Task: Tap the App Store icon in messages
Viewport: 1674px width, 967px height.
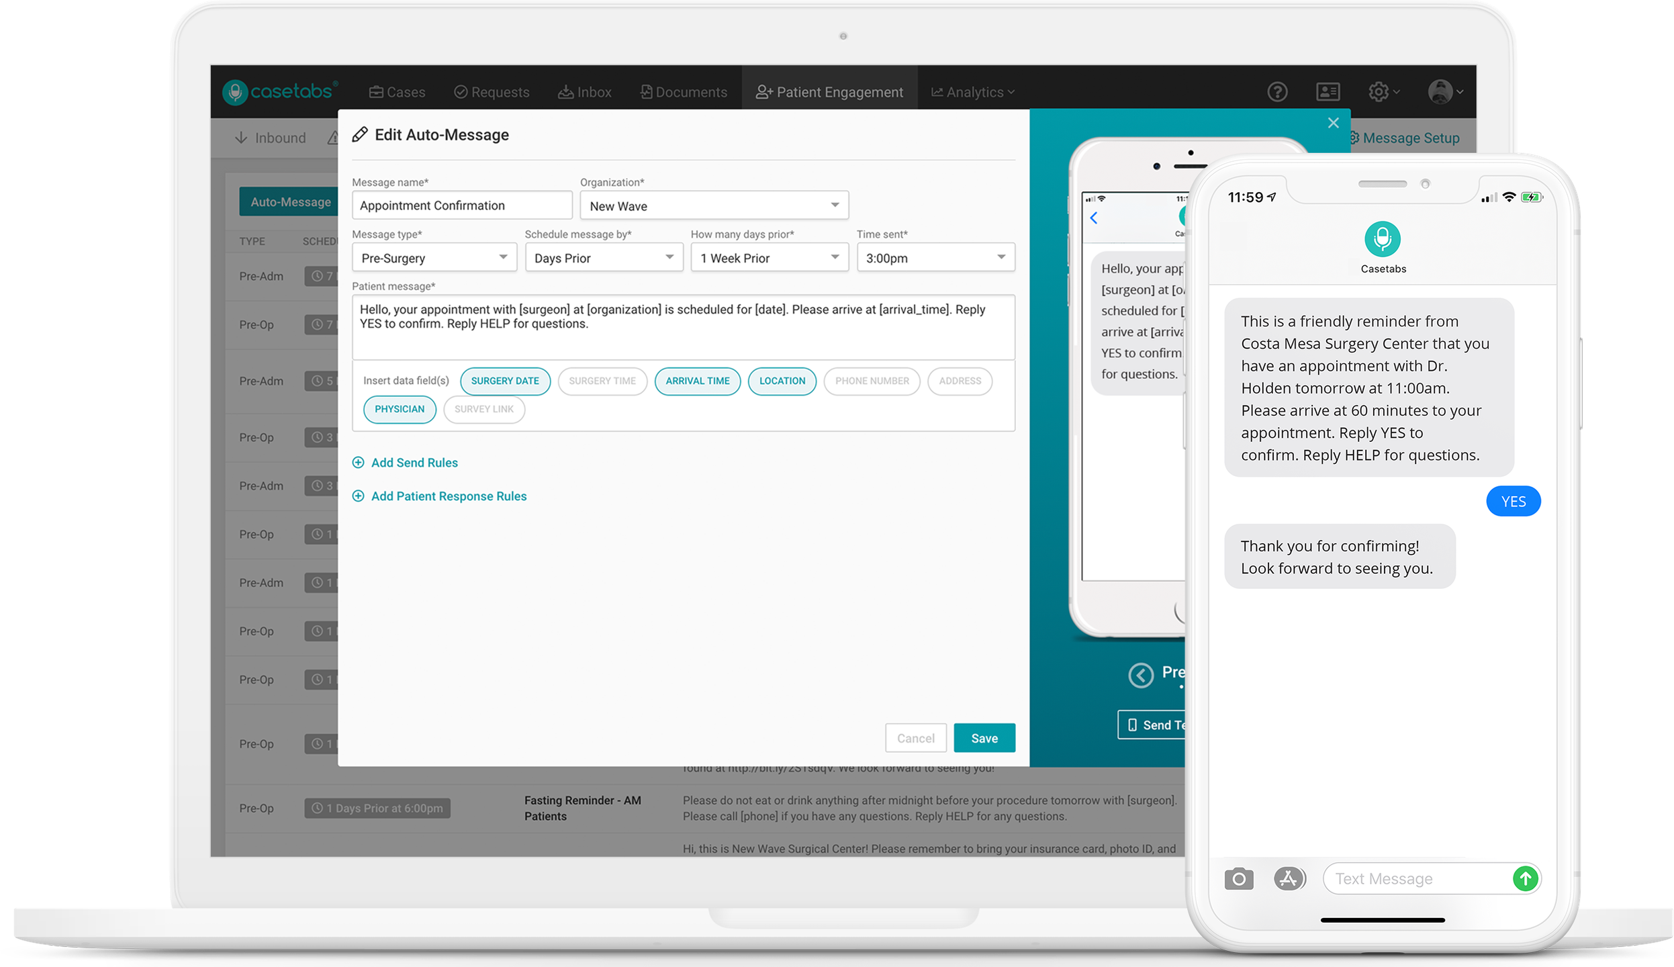Action: (1289, 878)
